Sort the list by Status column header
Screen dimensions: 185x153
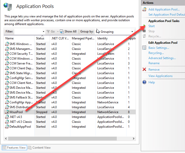tap(40, 38)
